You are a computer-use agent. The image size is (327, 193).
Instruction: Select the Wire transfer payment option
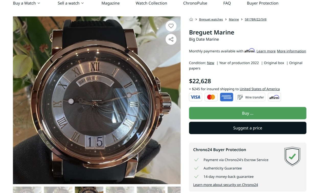point(250,97)
